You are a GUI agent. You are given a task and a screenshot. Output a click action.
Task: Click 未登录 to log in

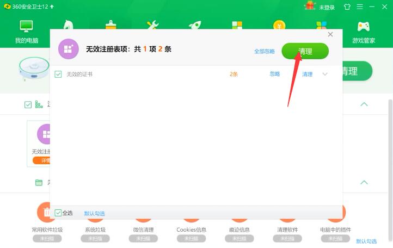(x=327, y=7)
